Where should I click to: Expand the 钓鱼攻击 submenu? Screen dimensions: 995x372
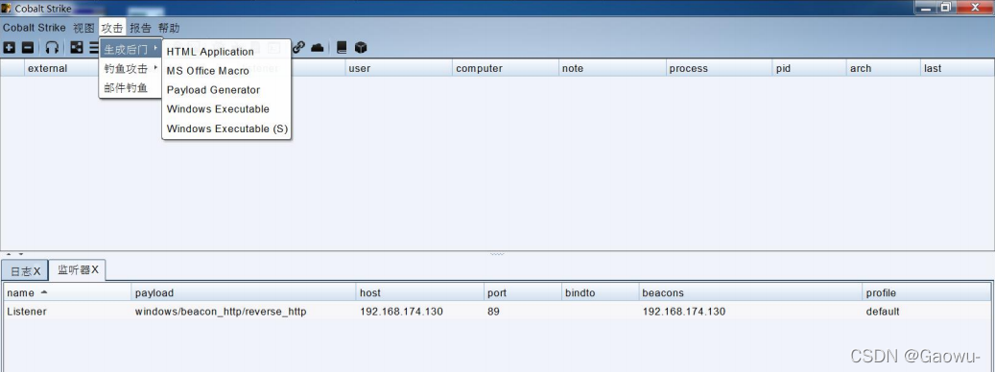click(130, 68)
